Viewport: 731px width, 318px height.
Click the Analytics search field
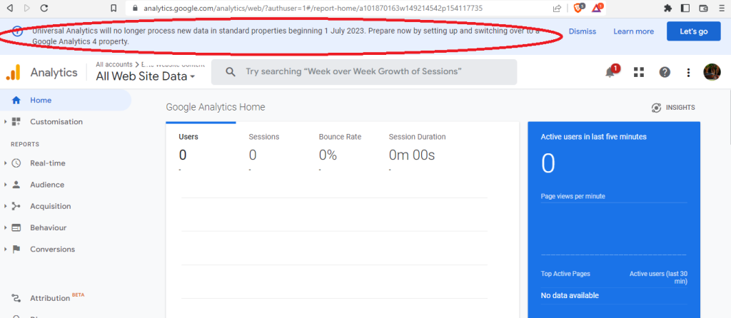pos(368,72)
